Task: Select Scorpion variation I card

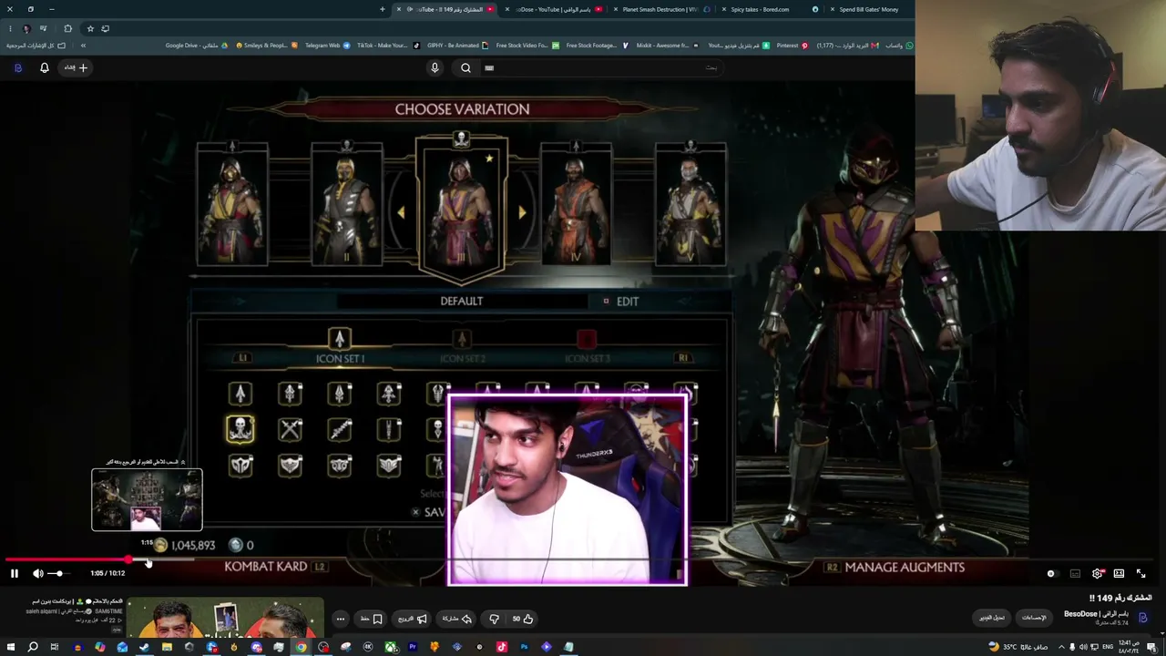Action: tap(232, 203)
